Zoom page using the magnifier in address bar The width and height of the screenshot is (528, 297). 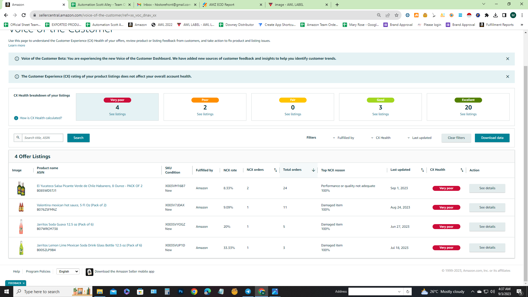[379, 15]
